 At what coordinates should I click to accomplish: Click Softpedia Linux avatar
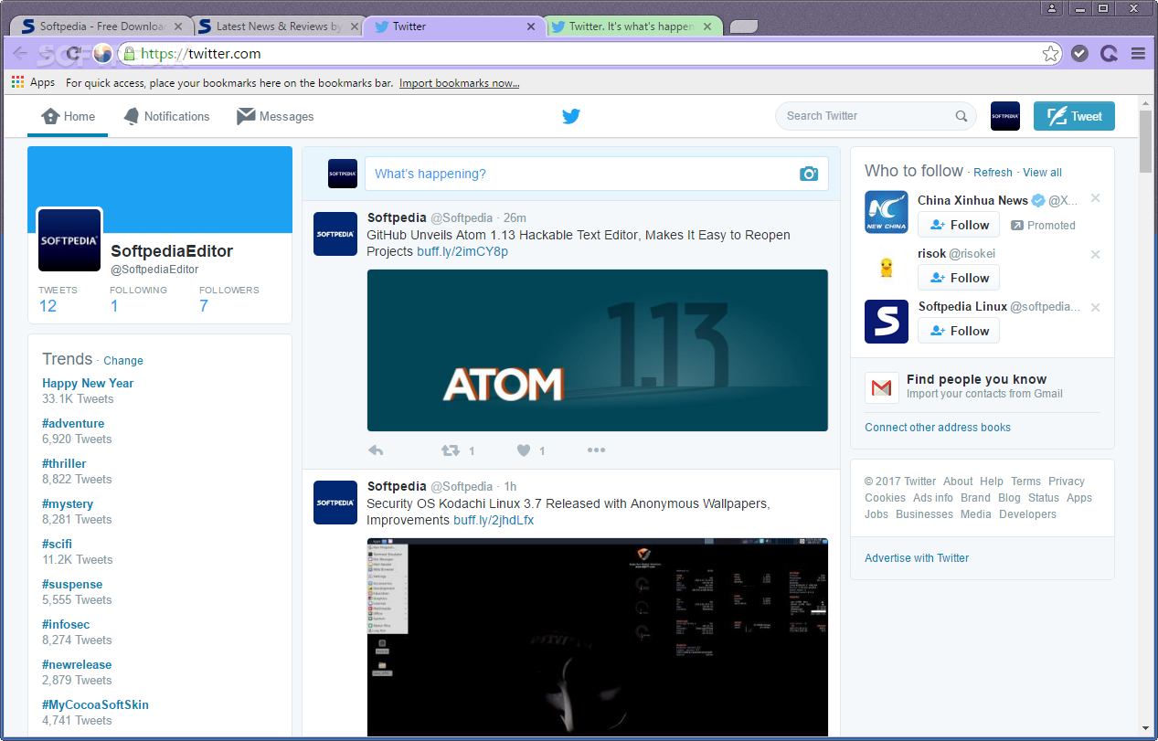(887, 322)
